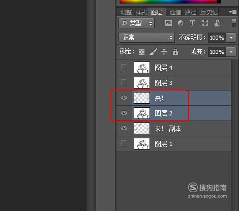239x211 pixels.
Task: Hide the 图层 2 layer eye
Action: click(x=124, y=113)
